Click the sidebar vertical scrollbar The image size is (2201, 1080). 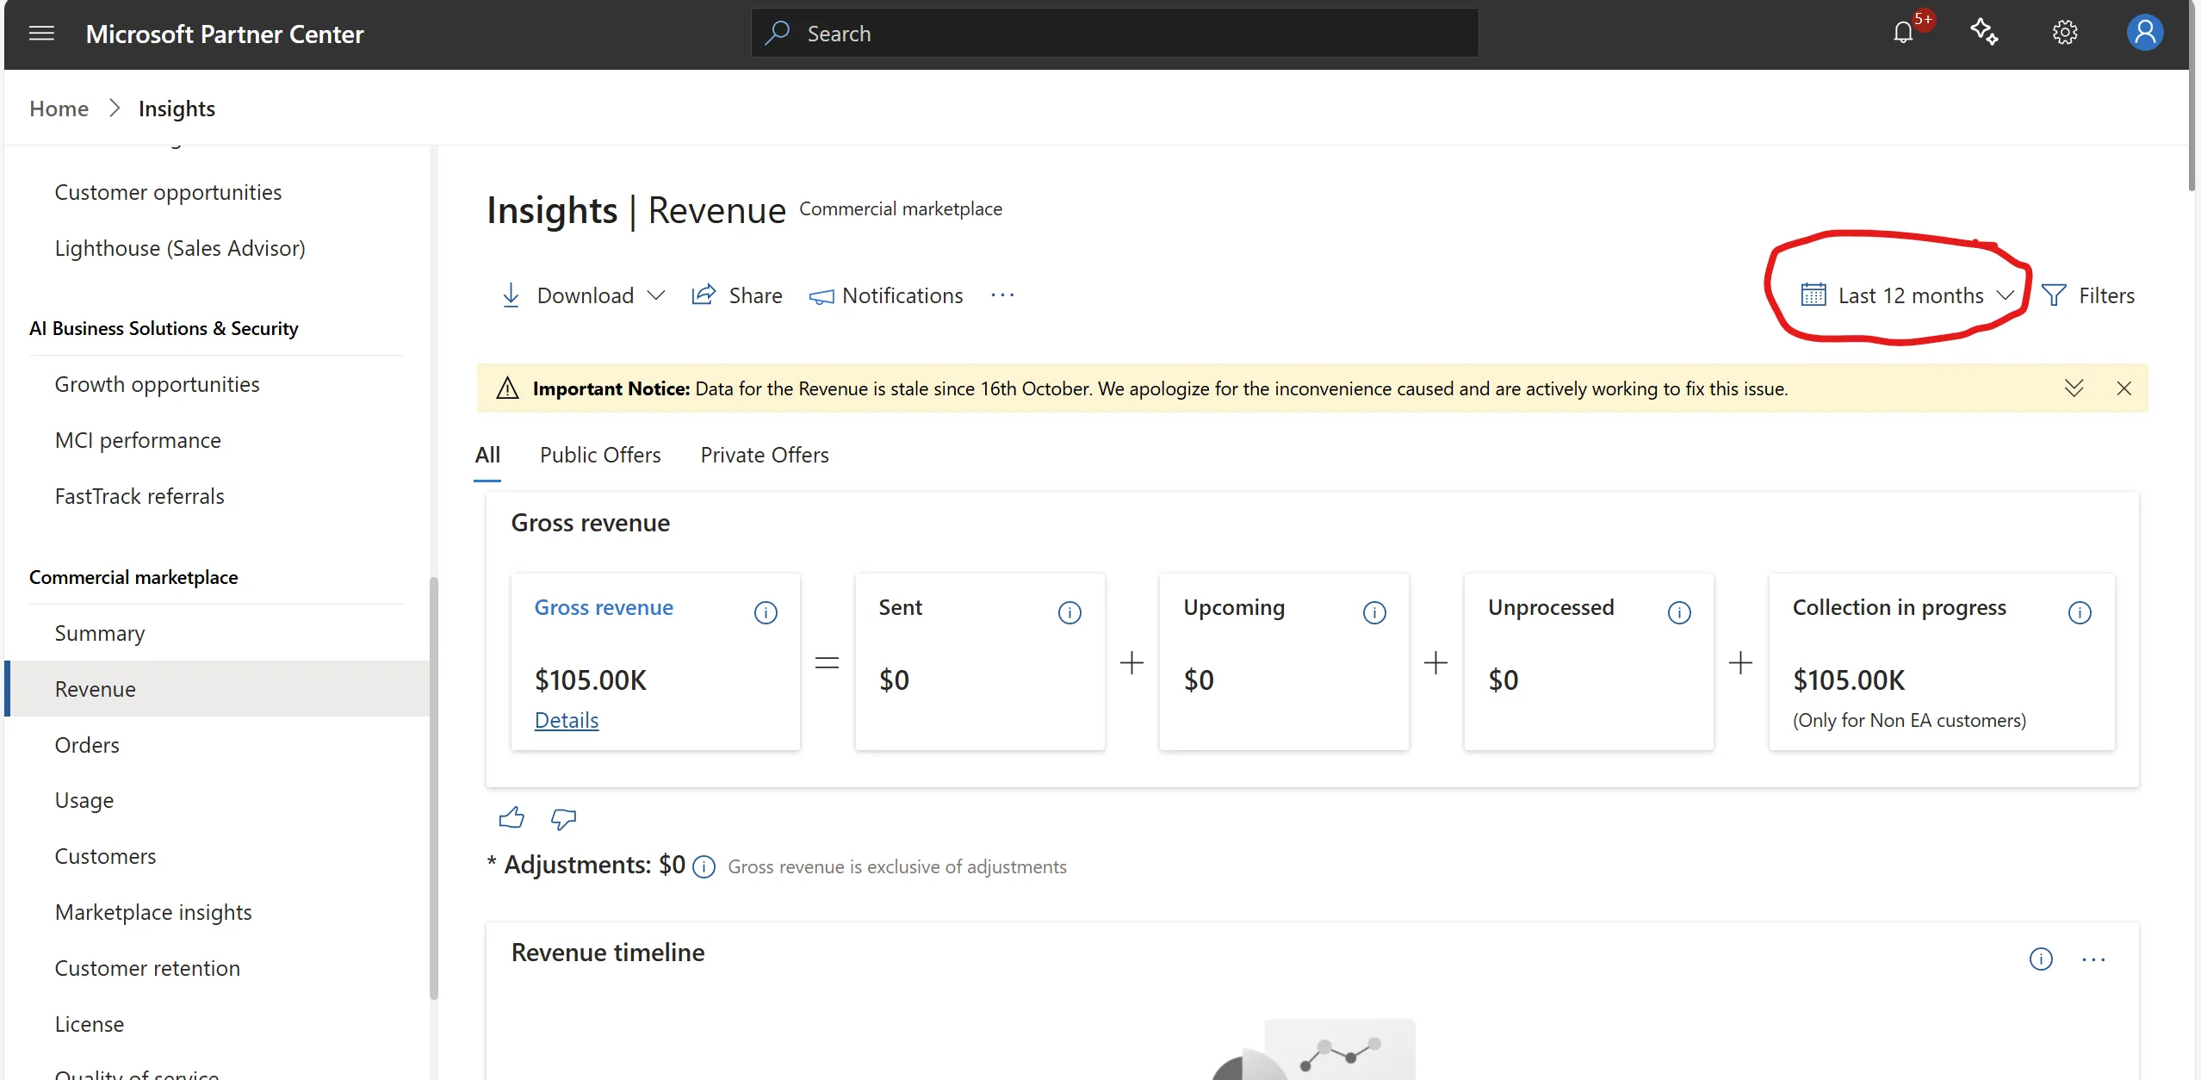pyautogui.click(x=434, y=787)
